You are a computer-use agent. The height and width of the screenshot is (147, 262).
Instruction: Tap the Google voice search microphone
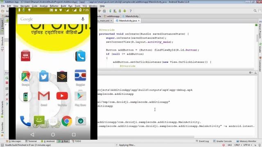click(83, 19)
